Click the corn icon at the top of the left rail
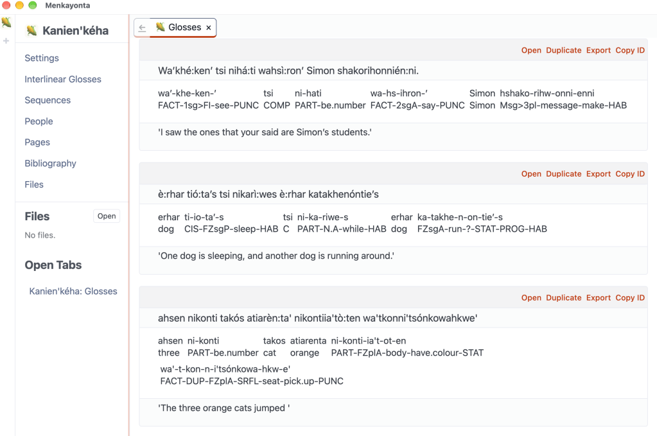 coord(6,22)
